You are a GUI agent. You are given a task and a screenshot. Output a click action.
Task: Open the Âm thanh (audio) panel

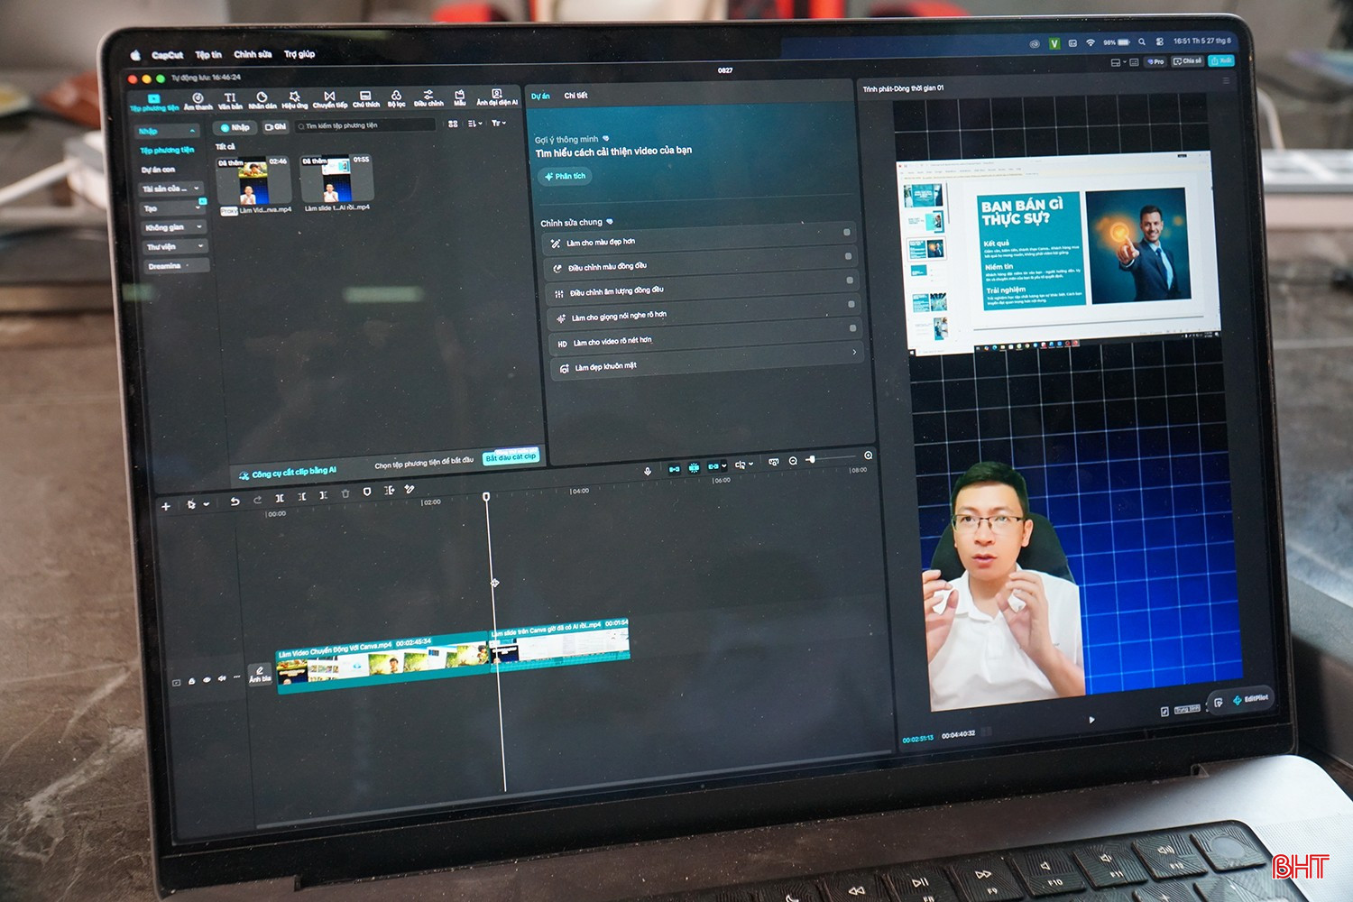[x=198, y=101]
